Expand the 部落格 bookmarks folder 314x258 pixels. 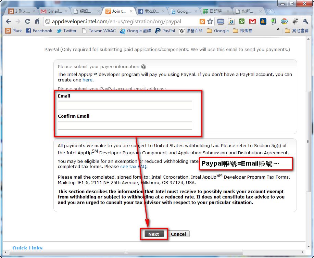pos(242,31)
